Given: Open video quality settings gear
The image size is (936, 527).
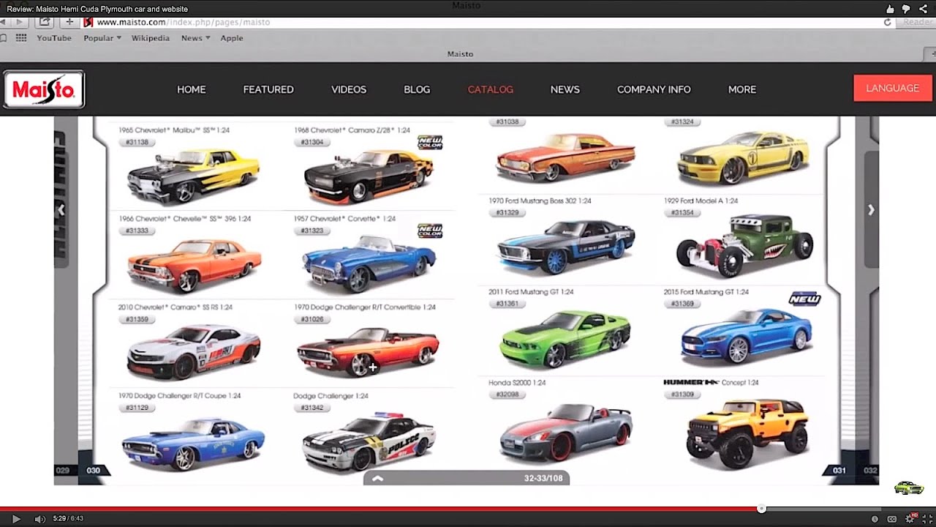Looking at the screenshot, I should (x=910, y=519).
